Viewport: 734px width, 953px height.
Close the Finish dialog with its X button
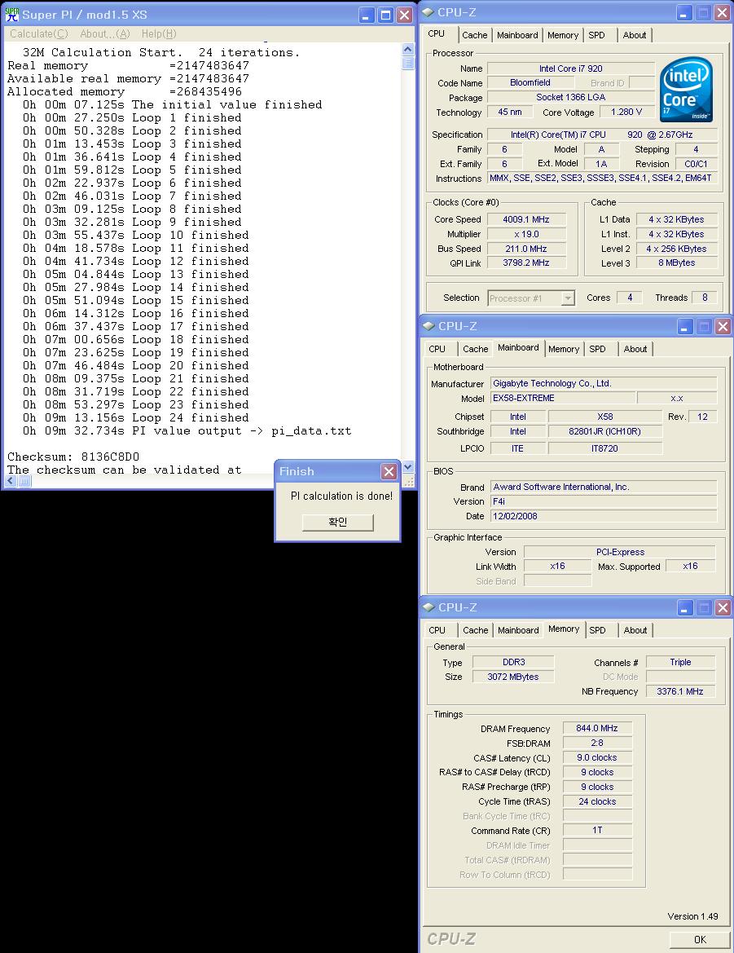pyautogui.click(x=389, y=471)
